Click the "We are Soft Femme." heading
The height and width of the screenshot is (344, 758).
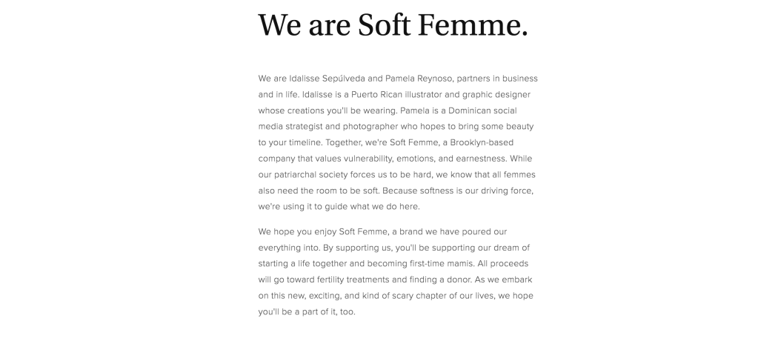[x=393, y=25]
